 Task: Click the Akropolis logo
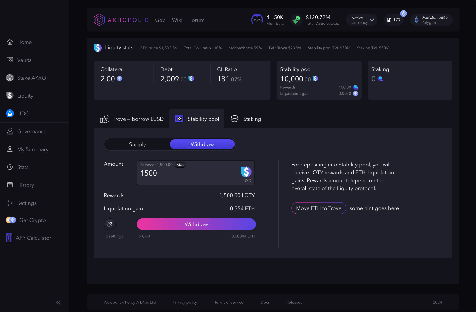coord(121,20)
